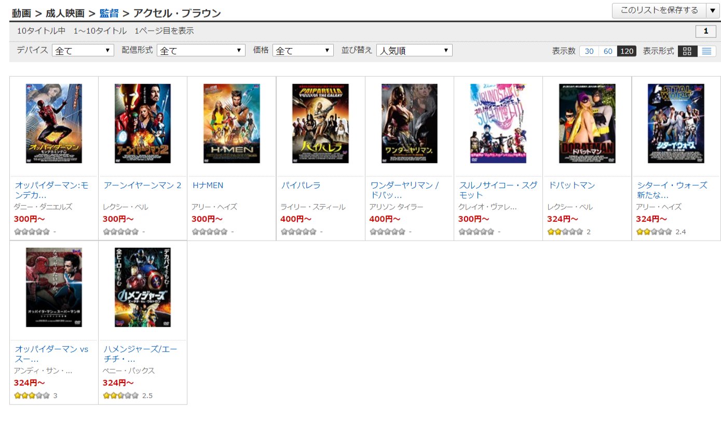Viewport: 721px width, 422px height.
Task: Open アーンイヤーンマン 2 cover thumbnail
Action: point(143,123)
